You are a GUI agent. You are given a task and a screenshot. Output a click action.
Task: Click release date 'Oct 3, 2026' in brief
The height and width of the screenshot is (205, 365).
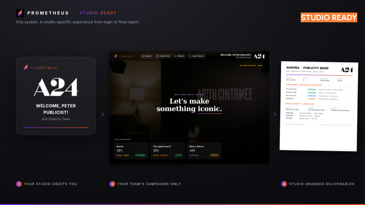coord(290,80)
